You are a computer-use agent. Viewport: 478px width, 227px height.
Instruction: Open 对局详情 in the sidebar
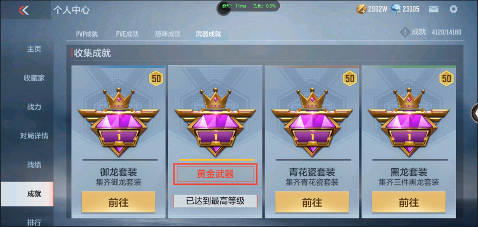[34, 136]
